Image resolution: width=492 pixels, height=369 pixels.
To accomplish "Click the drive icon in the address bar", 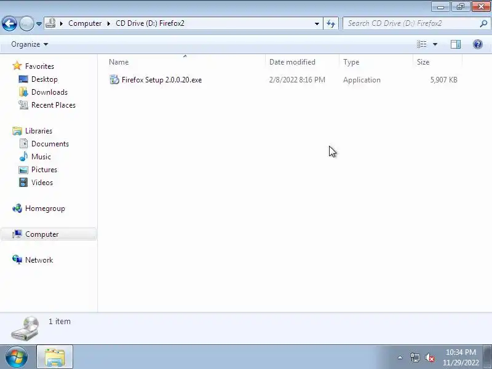I will point(50,23).
